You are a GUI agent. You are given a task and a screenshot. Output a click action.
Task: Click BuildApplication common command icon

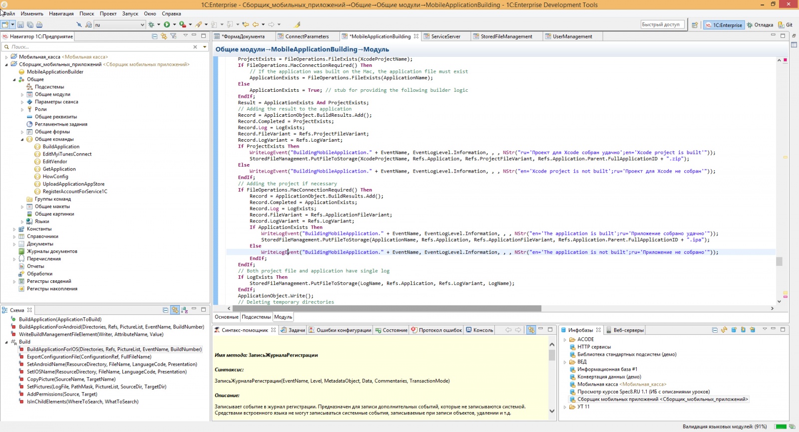pyautogui.click(x=37, y=147)
